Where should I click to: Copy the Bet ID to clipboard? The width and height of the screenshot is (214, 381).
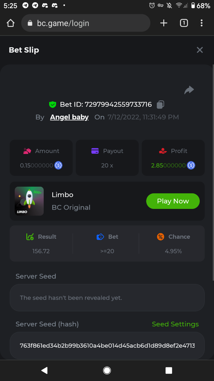click(x=161, y=104)
